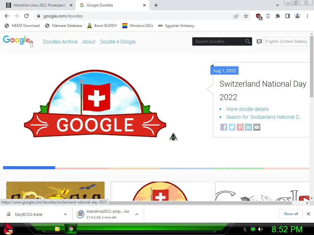Close the Mandriva Linux tab
Screen dimensions: 314x235
pos(71,5)
